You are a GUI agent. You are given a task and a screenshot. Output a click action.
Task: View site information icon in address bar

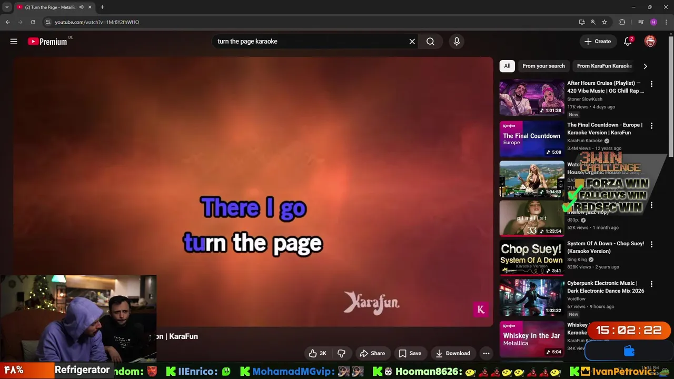pos(48,22)
